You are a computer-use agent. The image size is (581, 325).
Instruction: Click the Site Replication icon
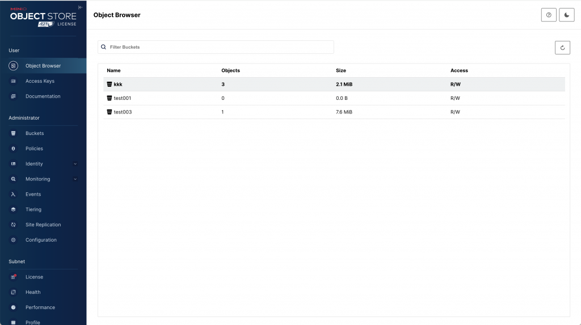(x=14, y=225)
